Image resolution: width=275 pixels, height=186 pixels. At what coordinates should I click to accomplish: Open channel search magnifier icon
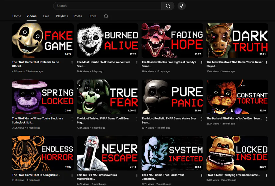click(x=106, y=16)
